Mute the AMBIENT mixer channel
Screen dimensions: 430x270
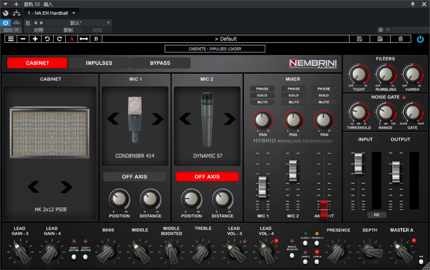click(x=324, y=102)
